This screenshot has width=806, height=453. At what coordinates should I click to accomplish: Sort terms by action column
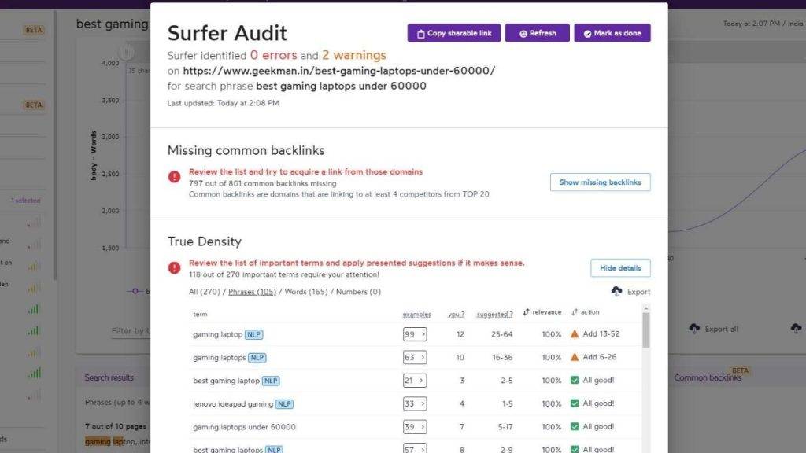[x=586, y=312]
